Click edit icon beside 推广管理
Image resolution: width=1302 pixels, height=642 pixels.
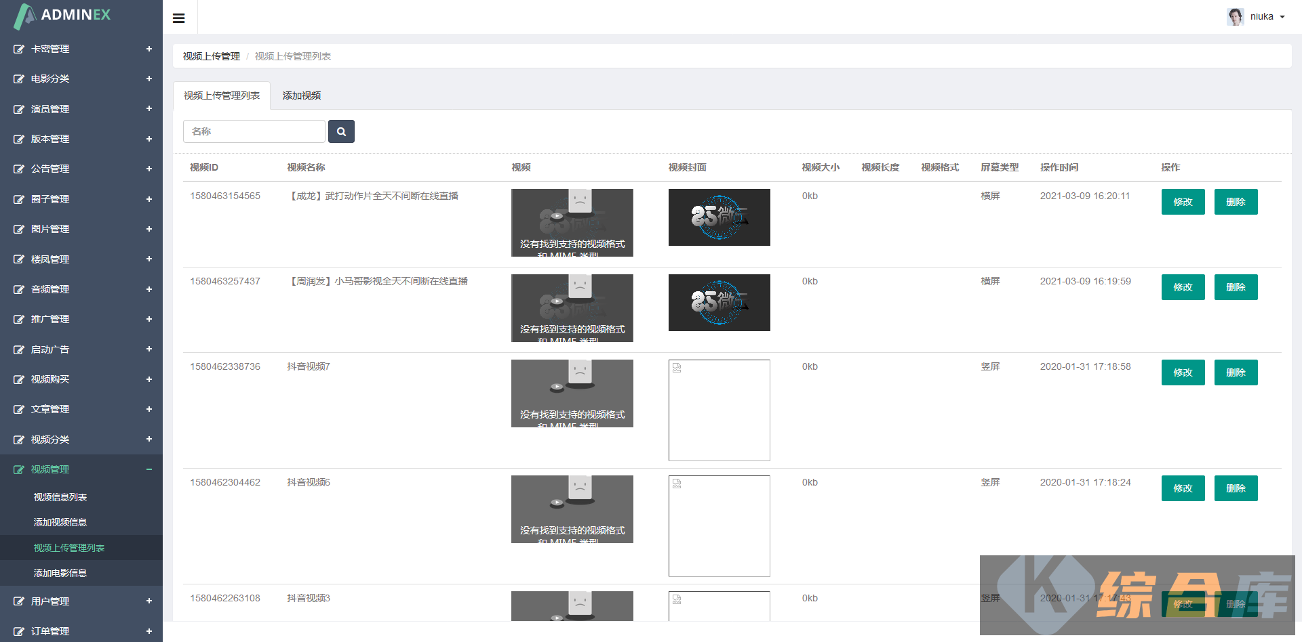[x=19, y=319]
